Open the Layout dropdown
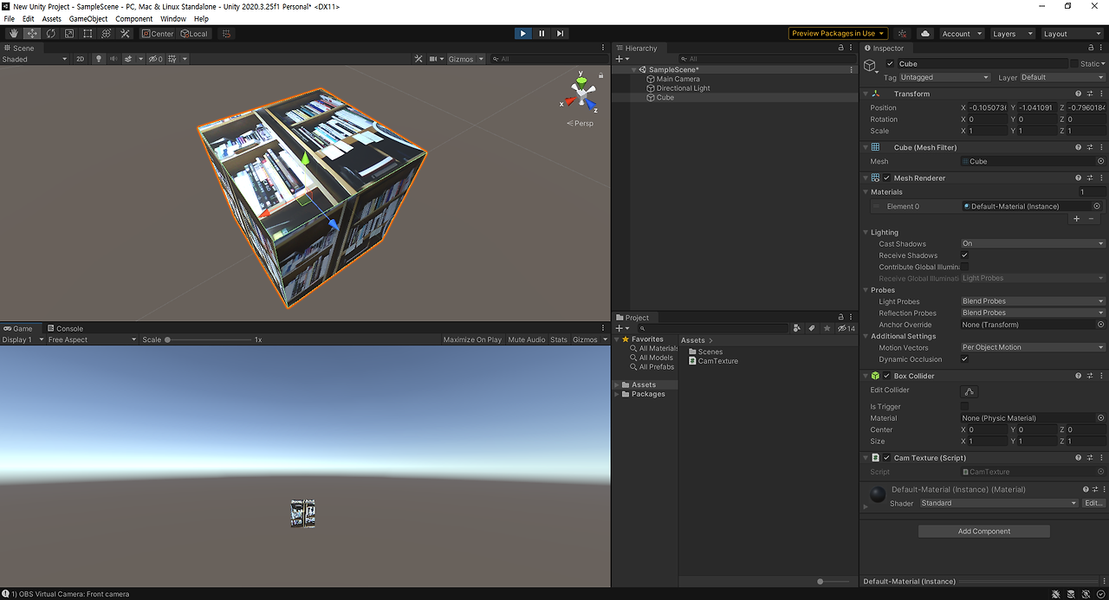Viewport: 1109px width, 600px height. [x=1072, y=33]
